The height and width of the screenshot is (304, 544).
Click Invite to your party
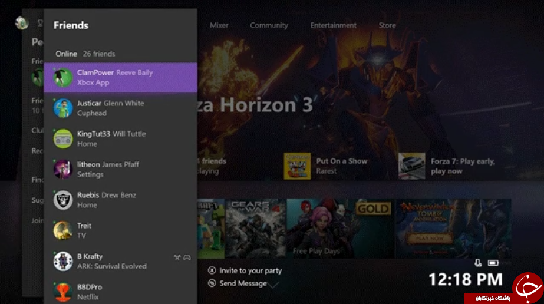[250, 271]
